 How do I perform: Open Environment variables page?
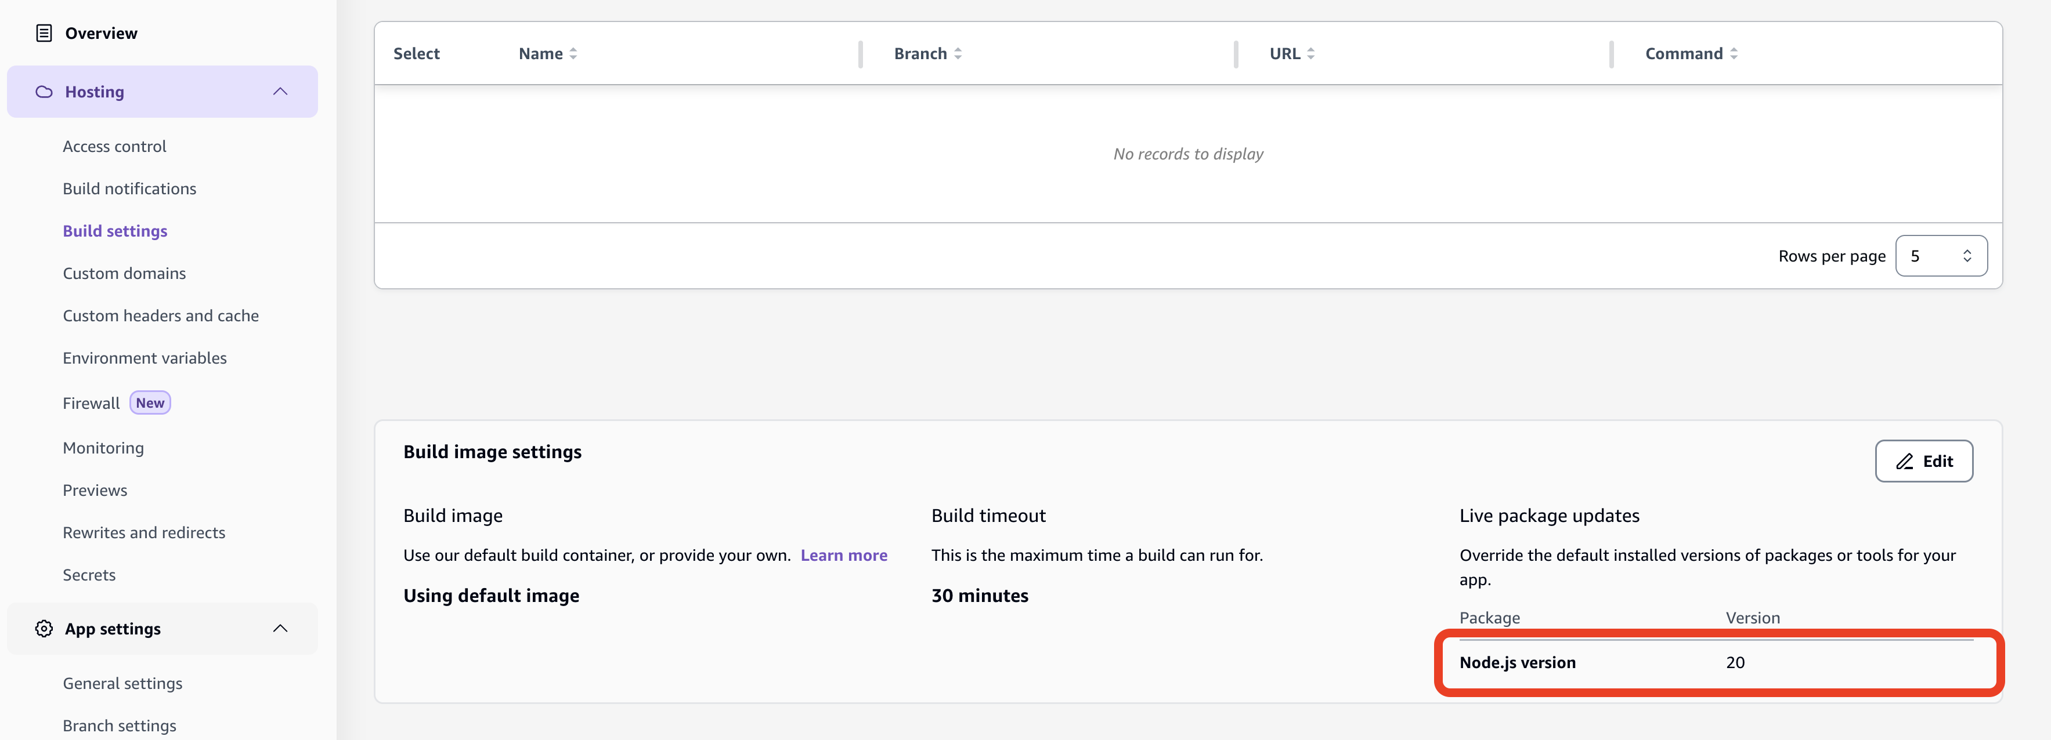point(145,358)
